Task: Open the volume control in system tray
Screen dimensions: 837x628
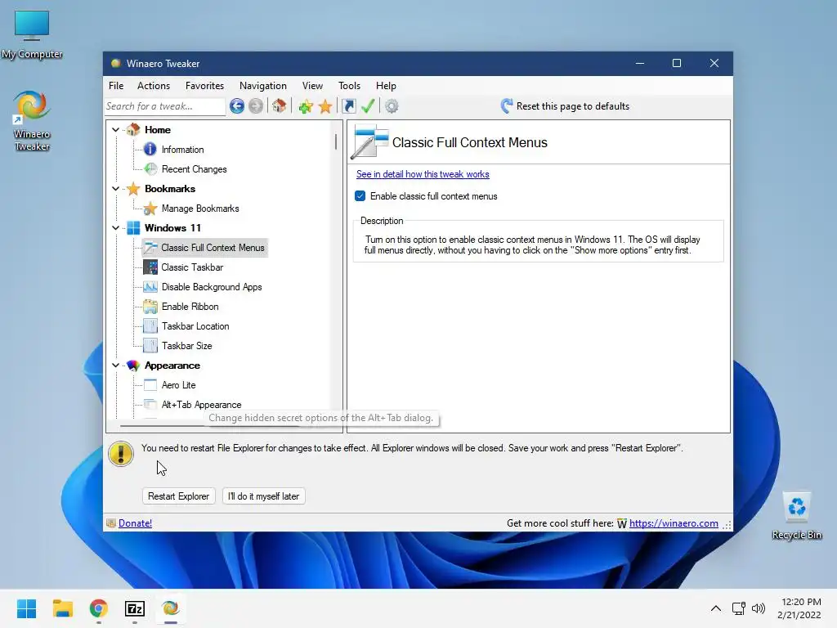Action: pyautogui.click(x=758, y=608)
